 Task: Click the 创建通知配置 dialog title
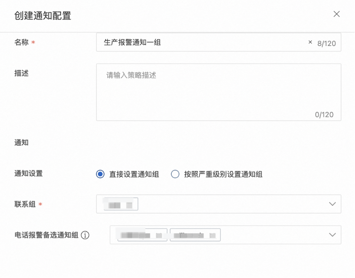point(43,15)
